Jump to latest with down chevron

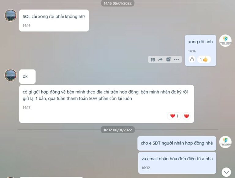[226, 172]
